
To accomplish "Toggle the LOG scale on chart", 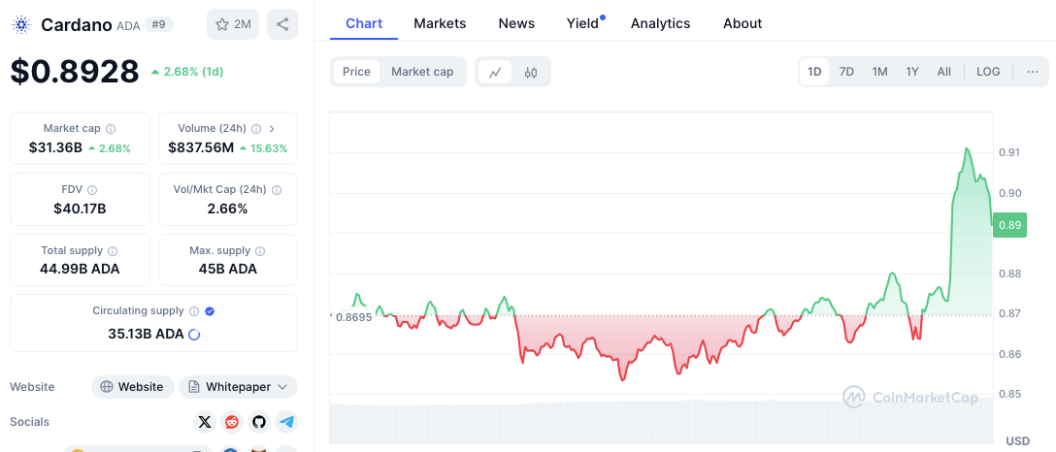I will pyautogui.click(x=988, y=72).
